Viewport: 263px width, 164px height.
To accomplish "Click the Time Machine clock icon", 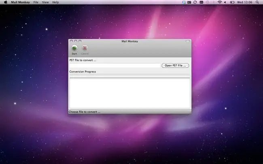I will coord(208,2).
